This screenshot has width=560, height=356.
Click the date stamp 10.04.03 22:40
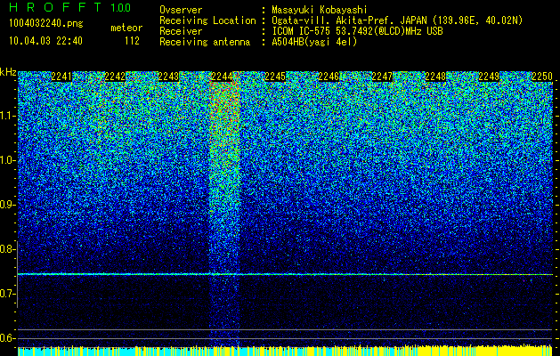[45, 41]
